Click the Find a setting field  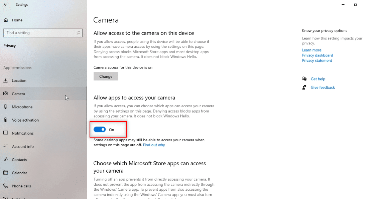point(40,33)
